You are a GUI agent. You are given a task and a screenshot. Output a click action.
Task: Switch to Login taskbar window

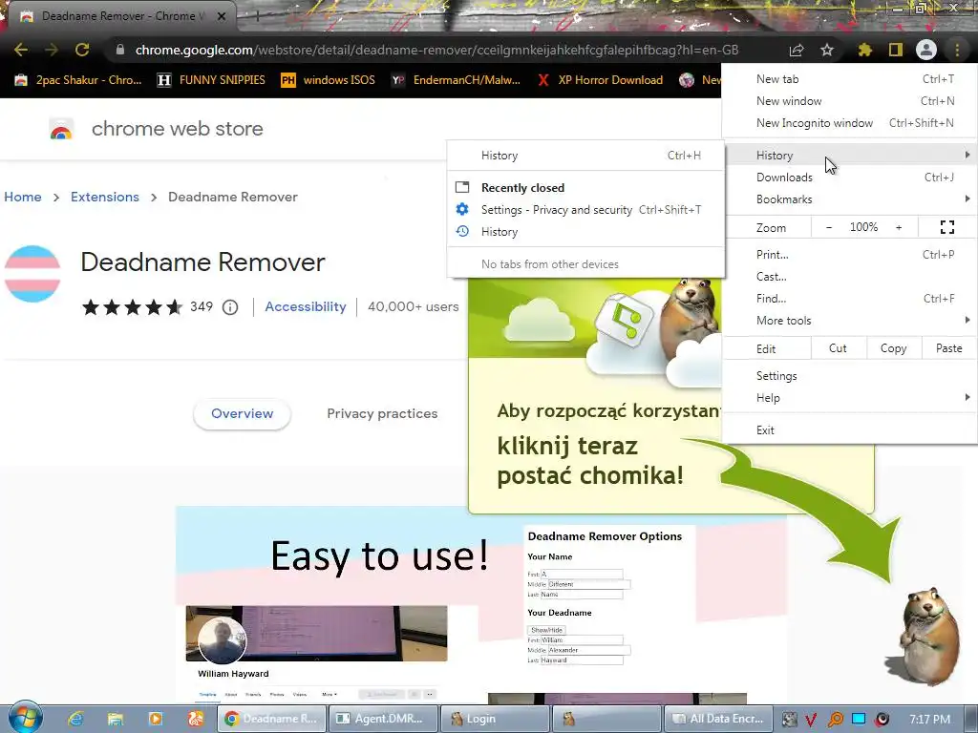click(x=496, y=719)
